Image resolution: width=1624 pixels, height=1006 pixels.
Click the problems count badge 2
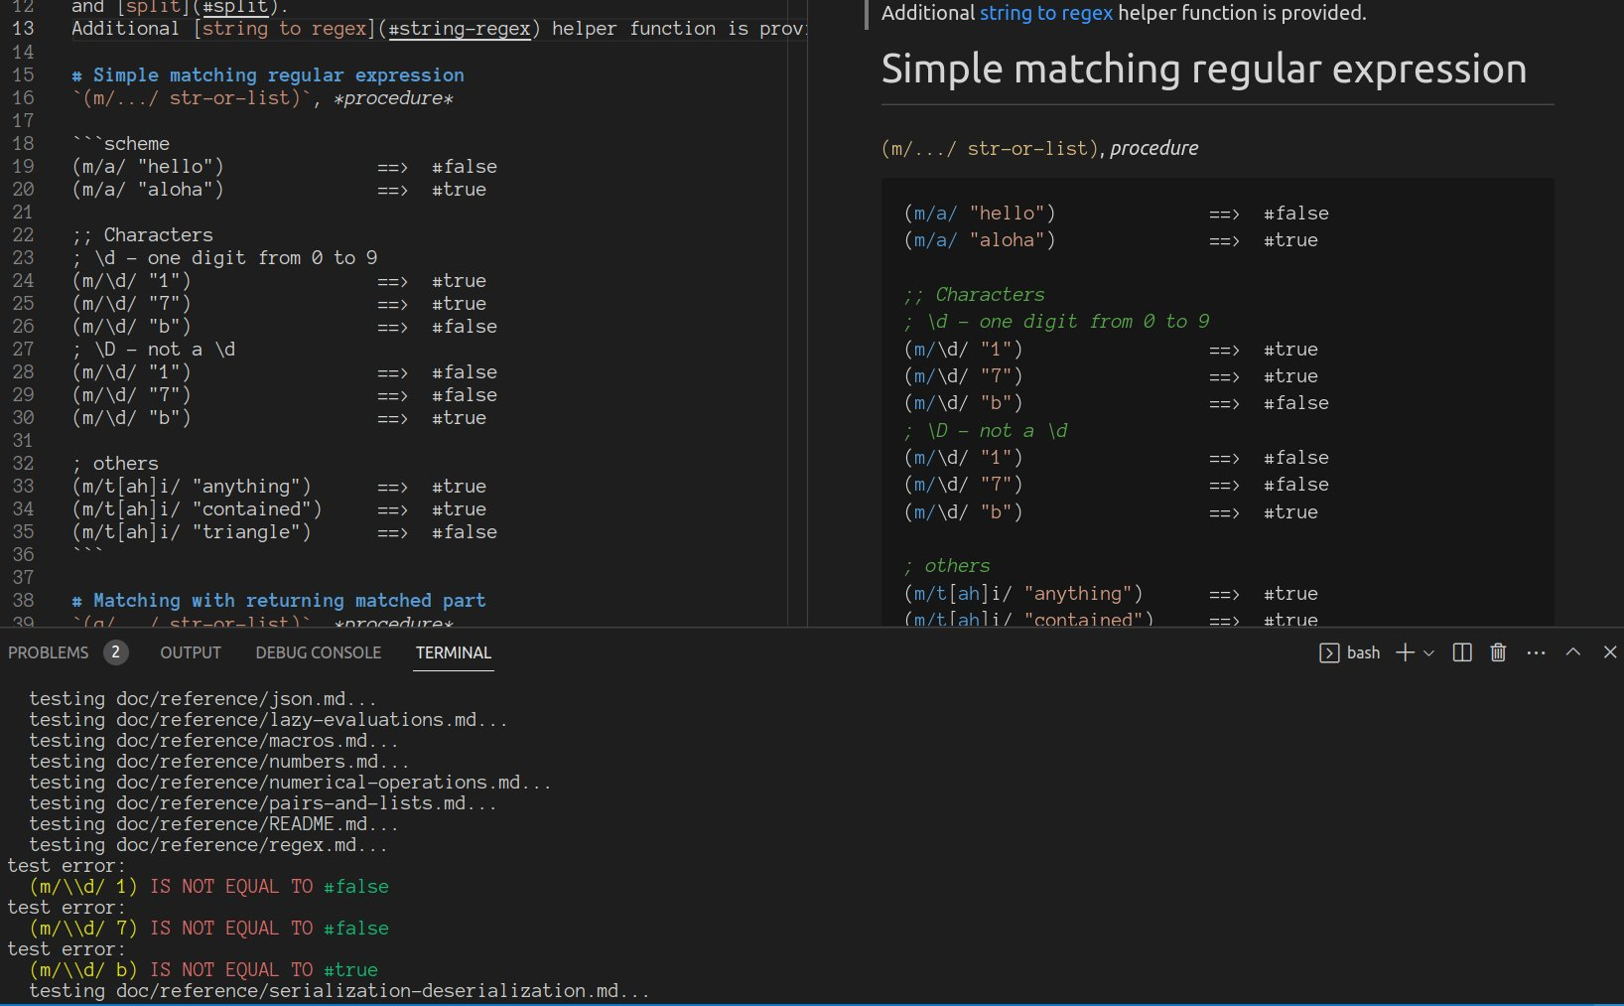(x=116, y=652)
